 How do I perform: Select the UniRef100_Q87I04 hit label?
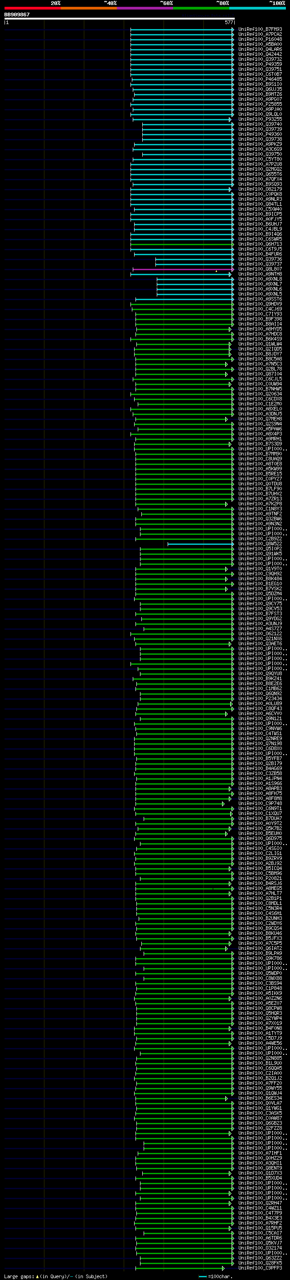[x=260, y=374]
